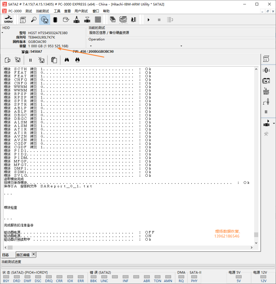Image resolution: width=276 pixels, height=284 pixels.
Task: Expand the small arrow under HDD label
Action: pyautogui.click(x=2, y=33)
